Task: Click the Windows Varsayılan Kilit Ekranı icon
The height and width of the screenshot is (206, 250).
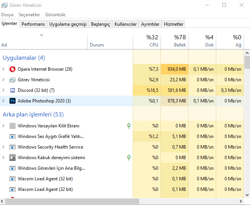Action: point(13,126)
